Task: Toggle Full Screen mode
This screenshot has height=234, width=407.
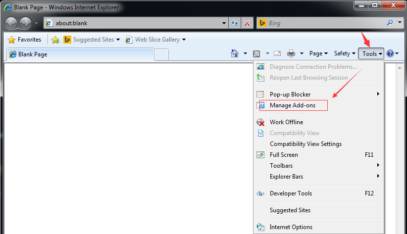Action: tap(319, 155)
